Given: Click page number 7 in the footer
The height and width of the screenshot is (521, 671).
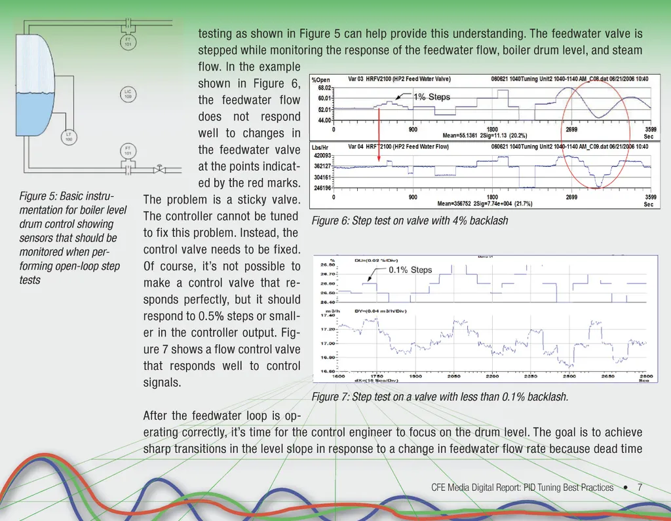Looking at the screenshot, I should tap(640, 488).
